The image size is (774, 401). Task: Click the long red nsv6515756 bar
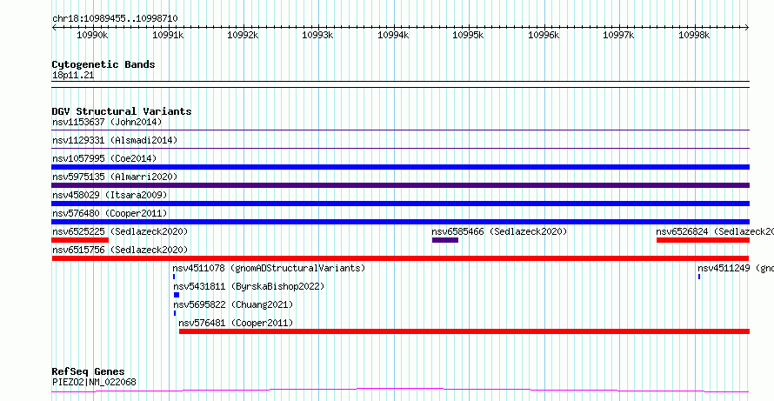click(x=400, y=258)
